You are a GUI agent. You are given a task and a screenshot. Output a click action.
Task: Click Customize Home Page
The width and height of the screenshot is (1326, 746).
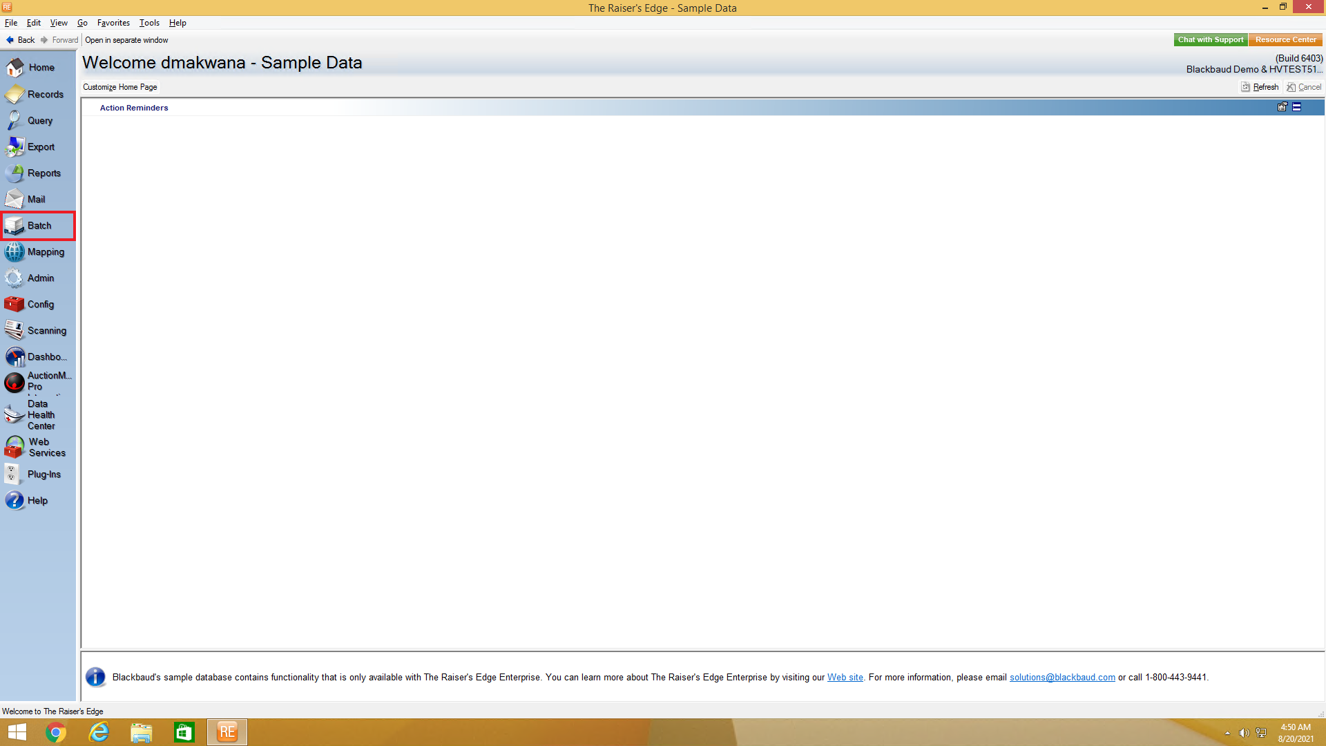coord(120,87)
